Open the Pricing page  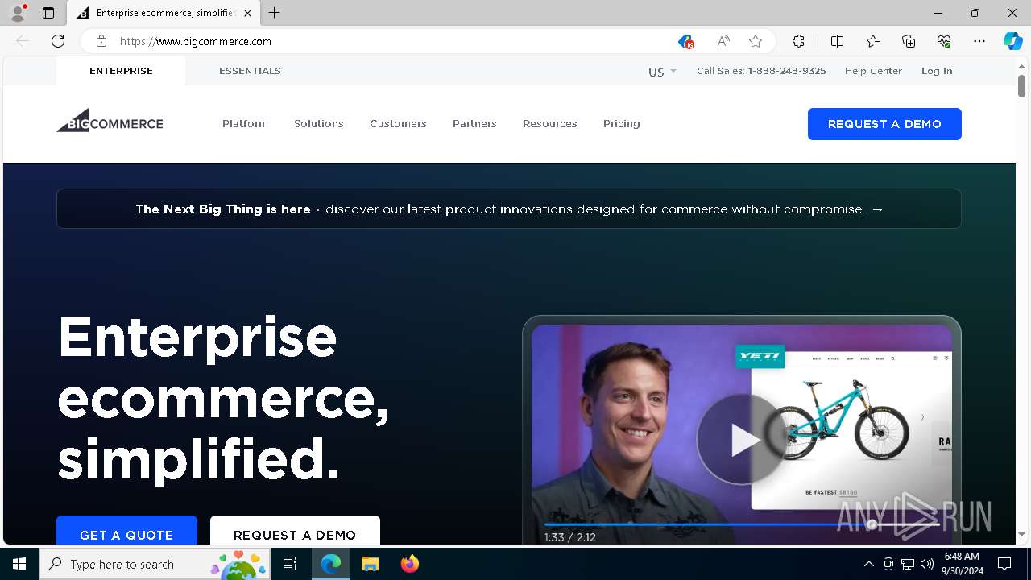[x=622, y=123]
